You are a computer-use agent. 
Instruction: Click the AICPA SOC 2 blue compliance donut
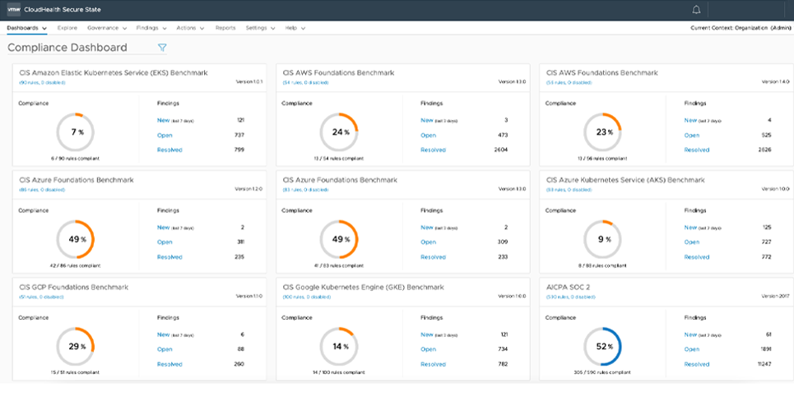point(605,347)
